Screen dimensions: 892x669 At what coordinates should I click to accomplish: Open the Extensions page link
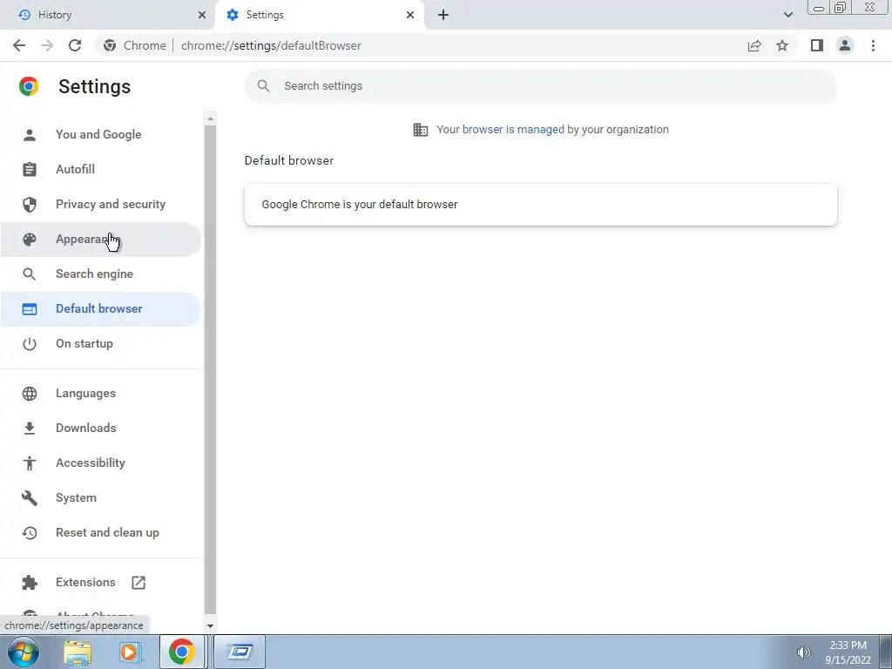tap(101, 583)
